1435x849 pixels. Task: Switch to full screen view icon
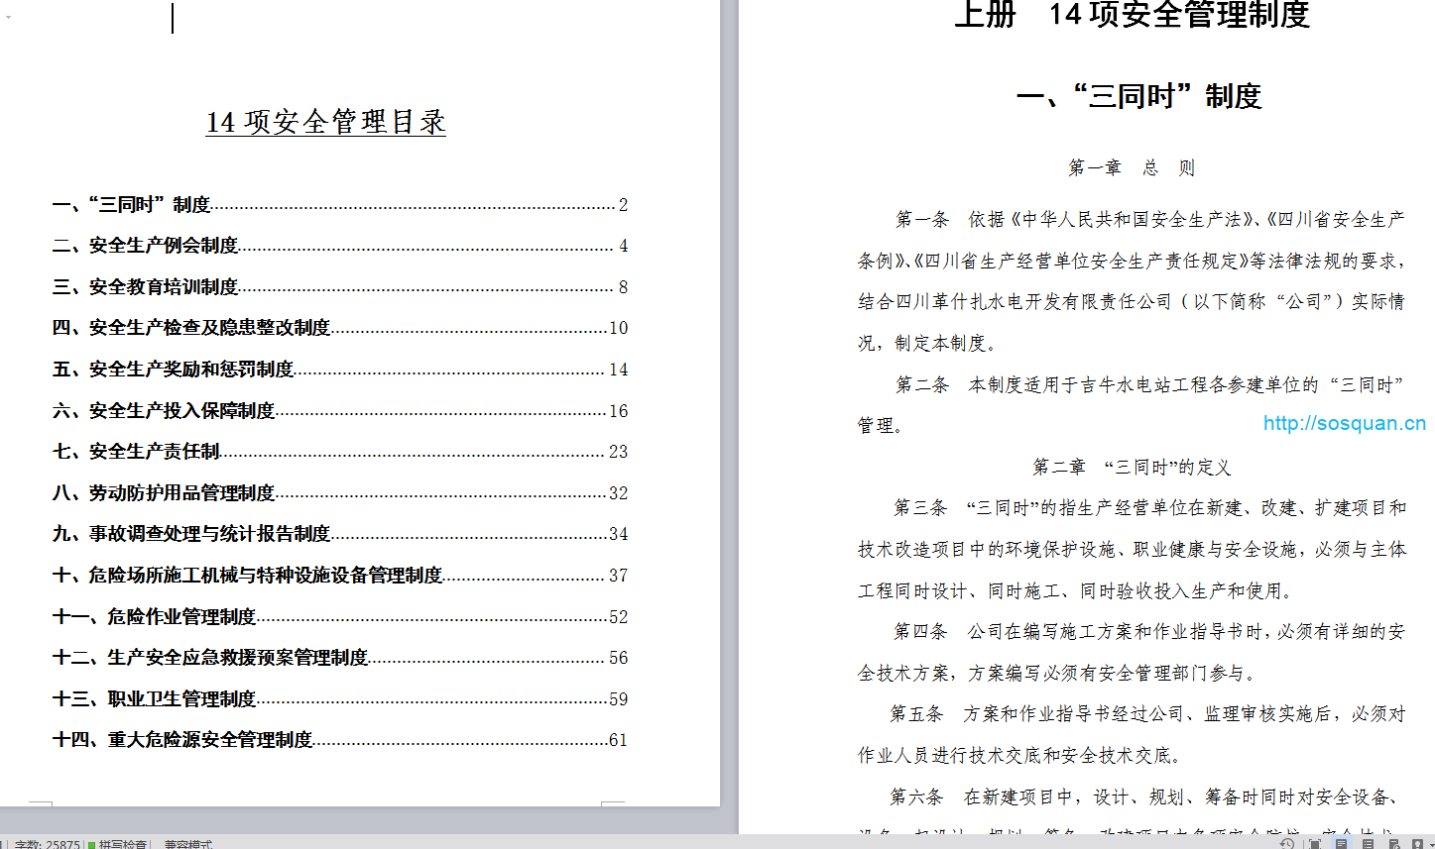(1314, 844)
